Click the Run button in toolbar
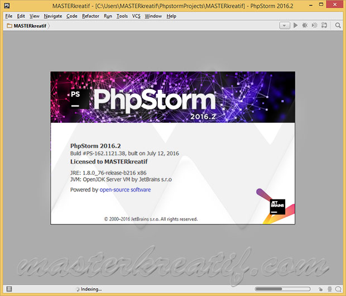The height and width of the screenshot is (296, 346). pyautogui.click(x=295, y=25)
